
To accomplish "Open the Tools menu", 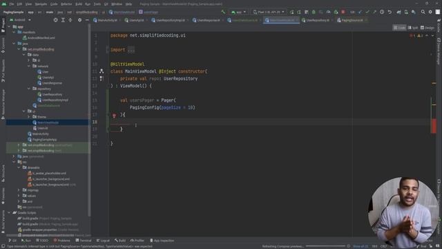I will point(97,4).
